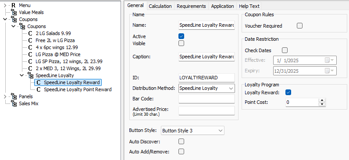
Task: Click the Sales Mix tree icon
Action: click(14, 104)
